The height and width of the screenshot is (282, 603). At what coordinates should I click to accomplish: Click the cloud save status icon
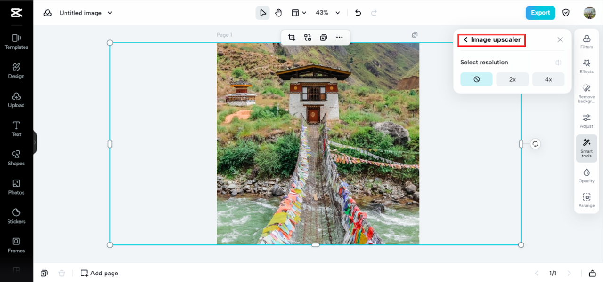(48, 13)
